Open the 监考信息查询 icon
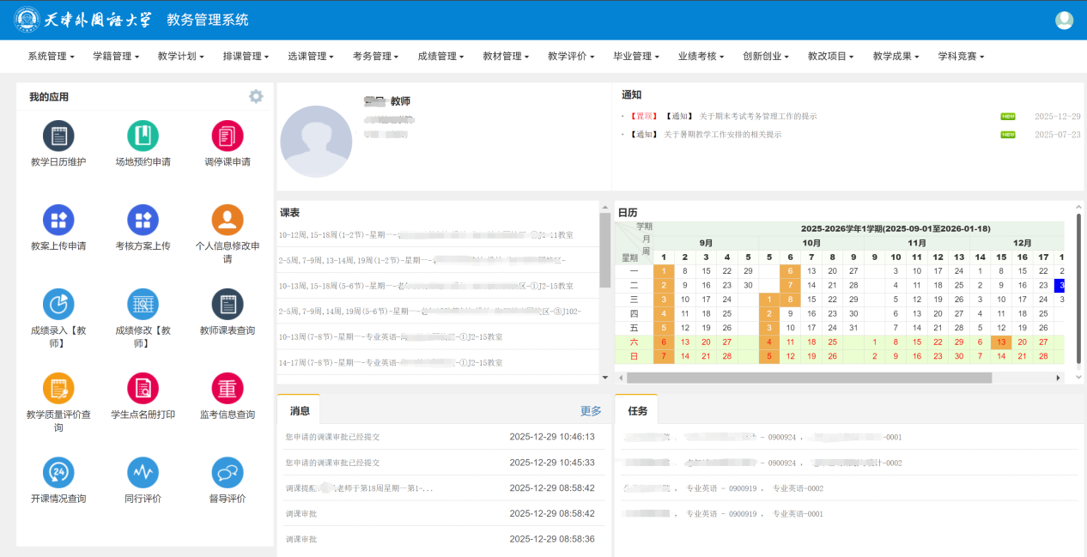 (228, 389)
